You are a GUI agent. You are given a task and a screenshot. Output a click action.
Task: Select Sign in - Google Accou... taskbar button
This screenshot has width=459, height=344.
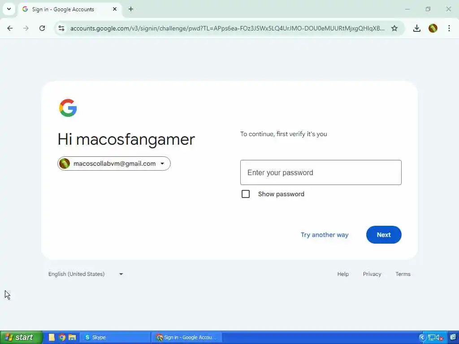click(187, 337)
